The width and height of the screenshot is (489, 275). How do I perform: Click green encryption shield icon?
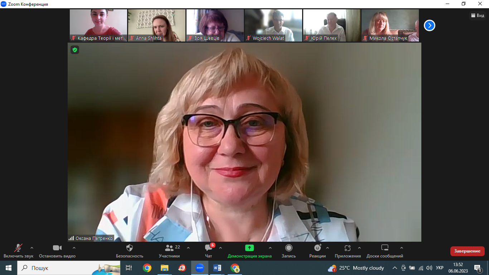[x=75, y=50]
